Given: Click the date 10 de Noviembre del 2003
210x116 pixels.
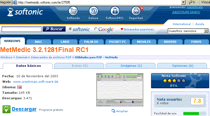Looking at the screenshot, I should point(37,76).
